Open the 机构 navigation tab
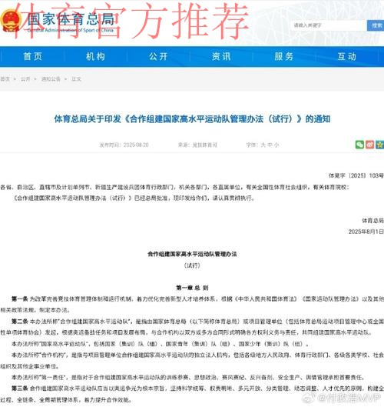The height and width of the screenshot is (407, 384). 95,56
